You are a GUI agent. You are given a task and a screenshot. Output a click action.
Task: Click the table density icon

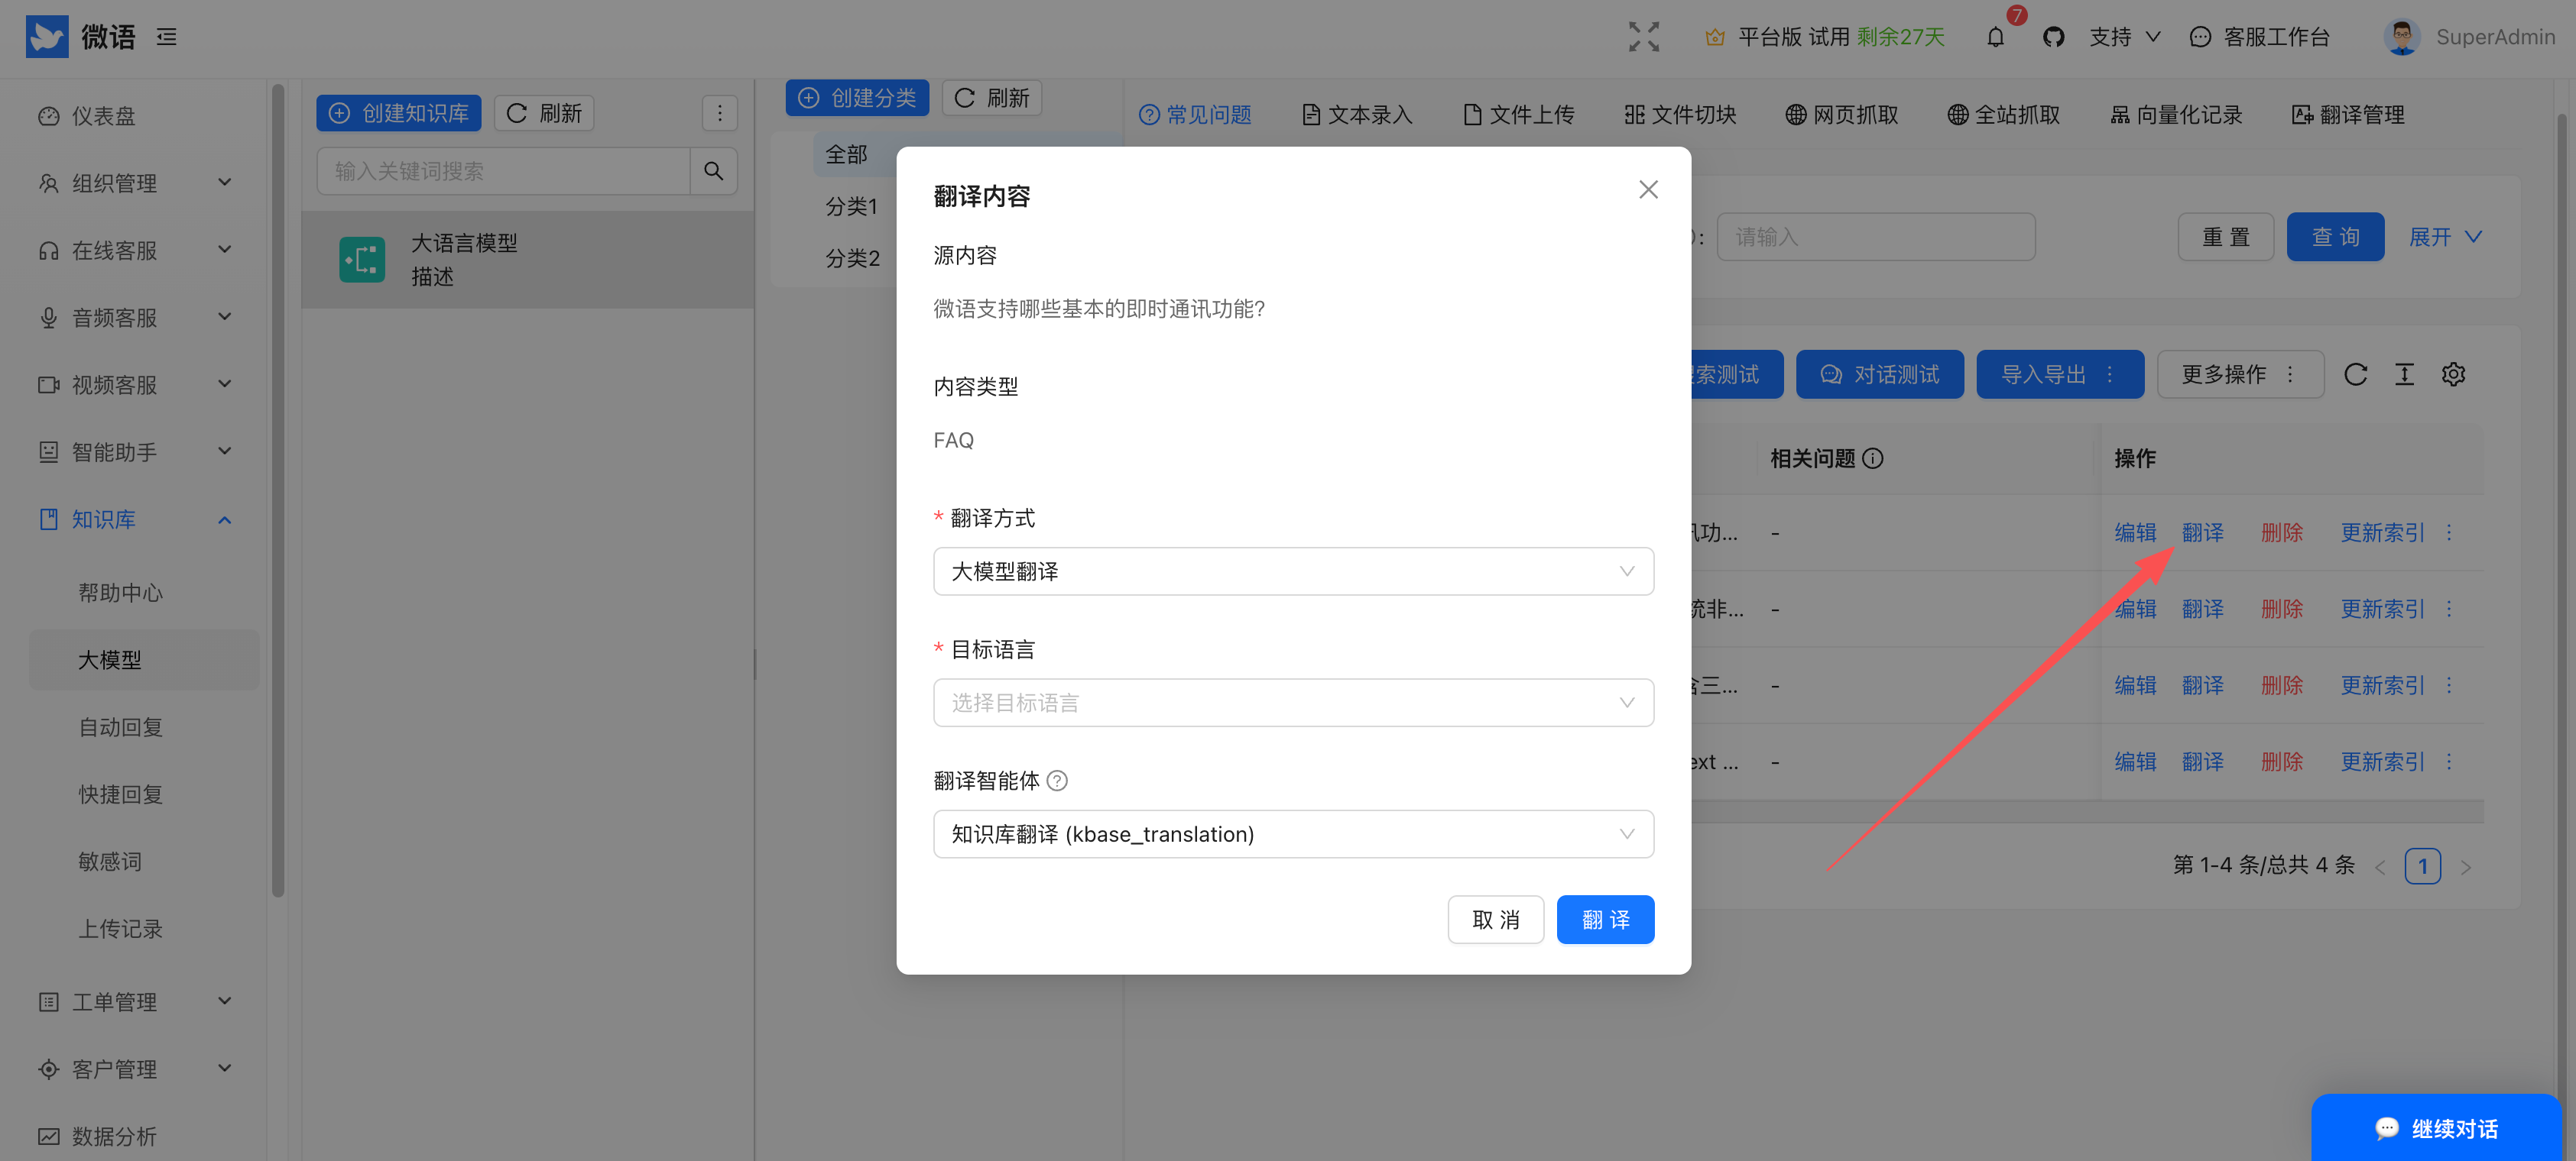[2404, 374]
